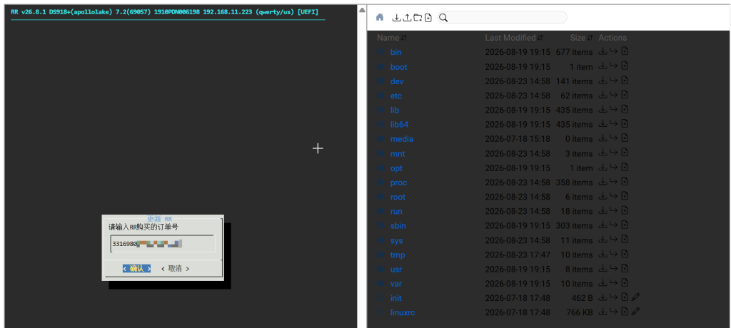
Task: Open the usr folder link
Action: tap(395, 270)
